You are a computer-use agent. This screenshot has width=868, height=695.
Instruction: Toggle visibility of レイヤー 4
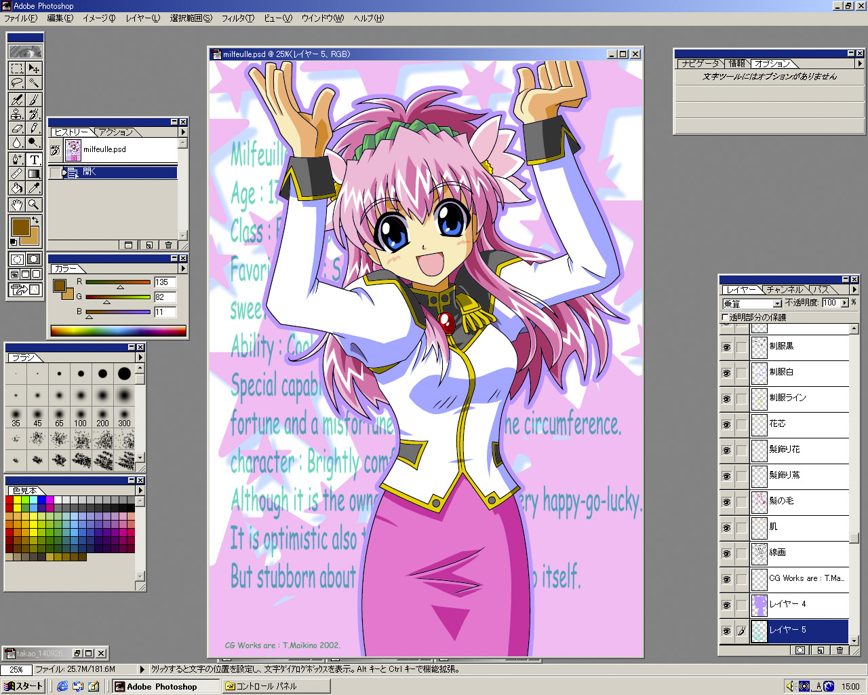click(726, 605)
